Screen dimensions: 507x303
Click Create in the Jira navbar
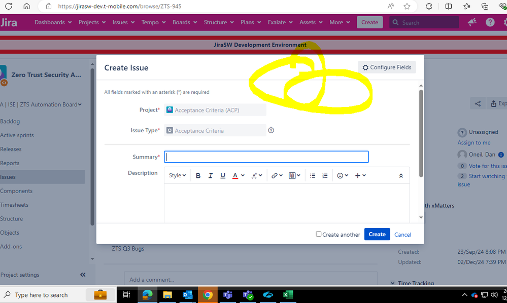[369, 22]
